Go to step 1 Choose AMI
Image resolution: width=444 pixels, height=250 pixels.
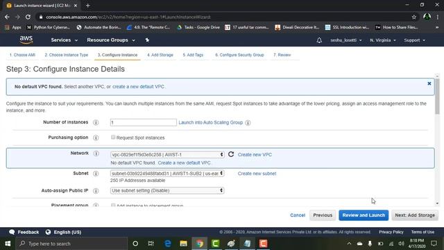click(22, 55)
